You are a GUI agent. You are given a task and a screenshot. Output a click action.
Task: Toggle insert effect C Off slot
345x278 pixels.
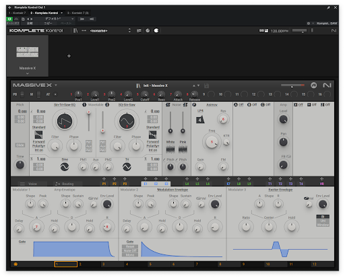(x=265, y=105)
